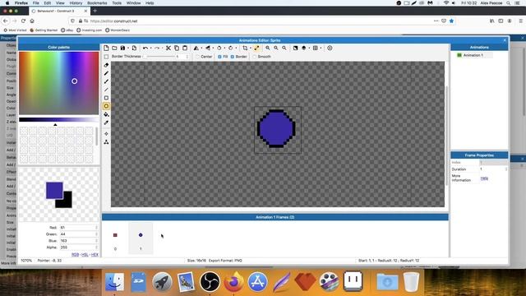Click the four-square grid icon
Image resolution: width=526 pixels, height=296 pixels.
tap(316, 48)
